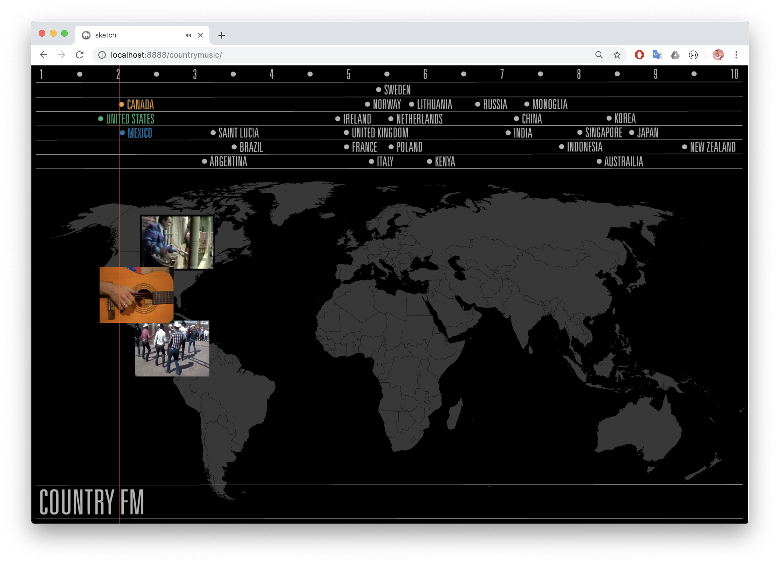
Task: Mute tab using speaker icon
Action: coord(188,35)
